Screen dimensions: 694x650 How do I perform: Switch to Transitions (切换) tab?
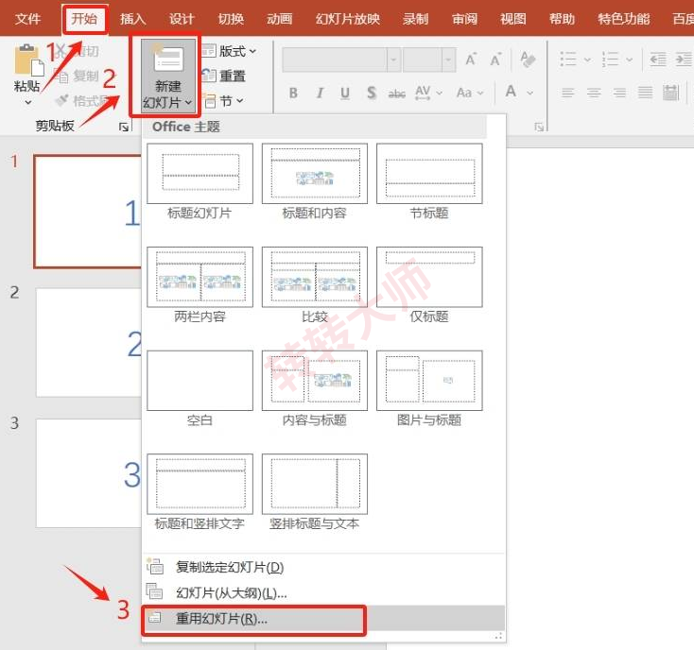click(x=231, y=19)
